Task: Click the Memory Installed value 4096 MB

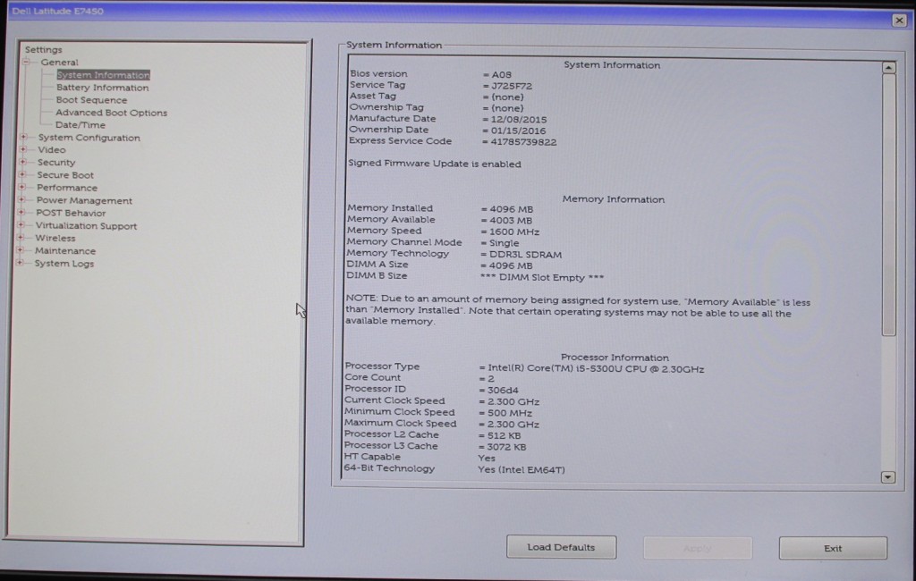Action: (x=511, y=209)
